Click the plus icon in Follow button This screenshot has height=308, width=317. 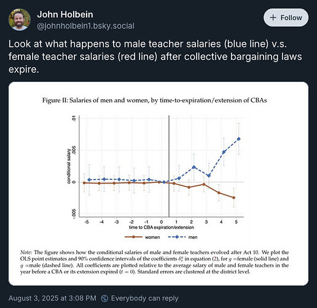point(273,18)
